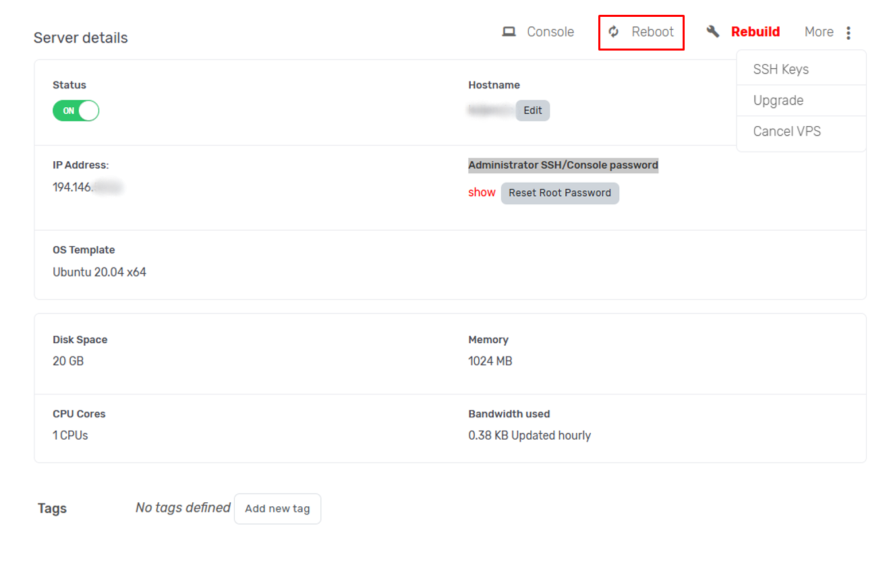Click the Reboot text label
The width and height of the screenshot is (887, 567).
pos(652,32)
